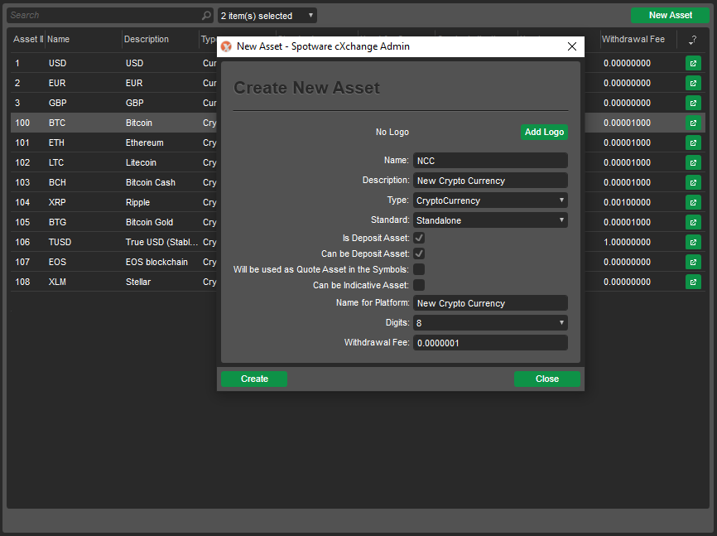Open details icon for BCH row
The width and height of the screenshot is (717, 536).
point(693,182)
